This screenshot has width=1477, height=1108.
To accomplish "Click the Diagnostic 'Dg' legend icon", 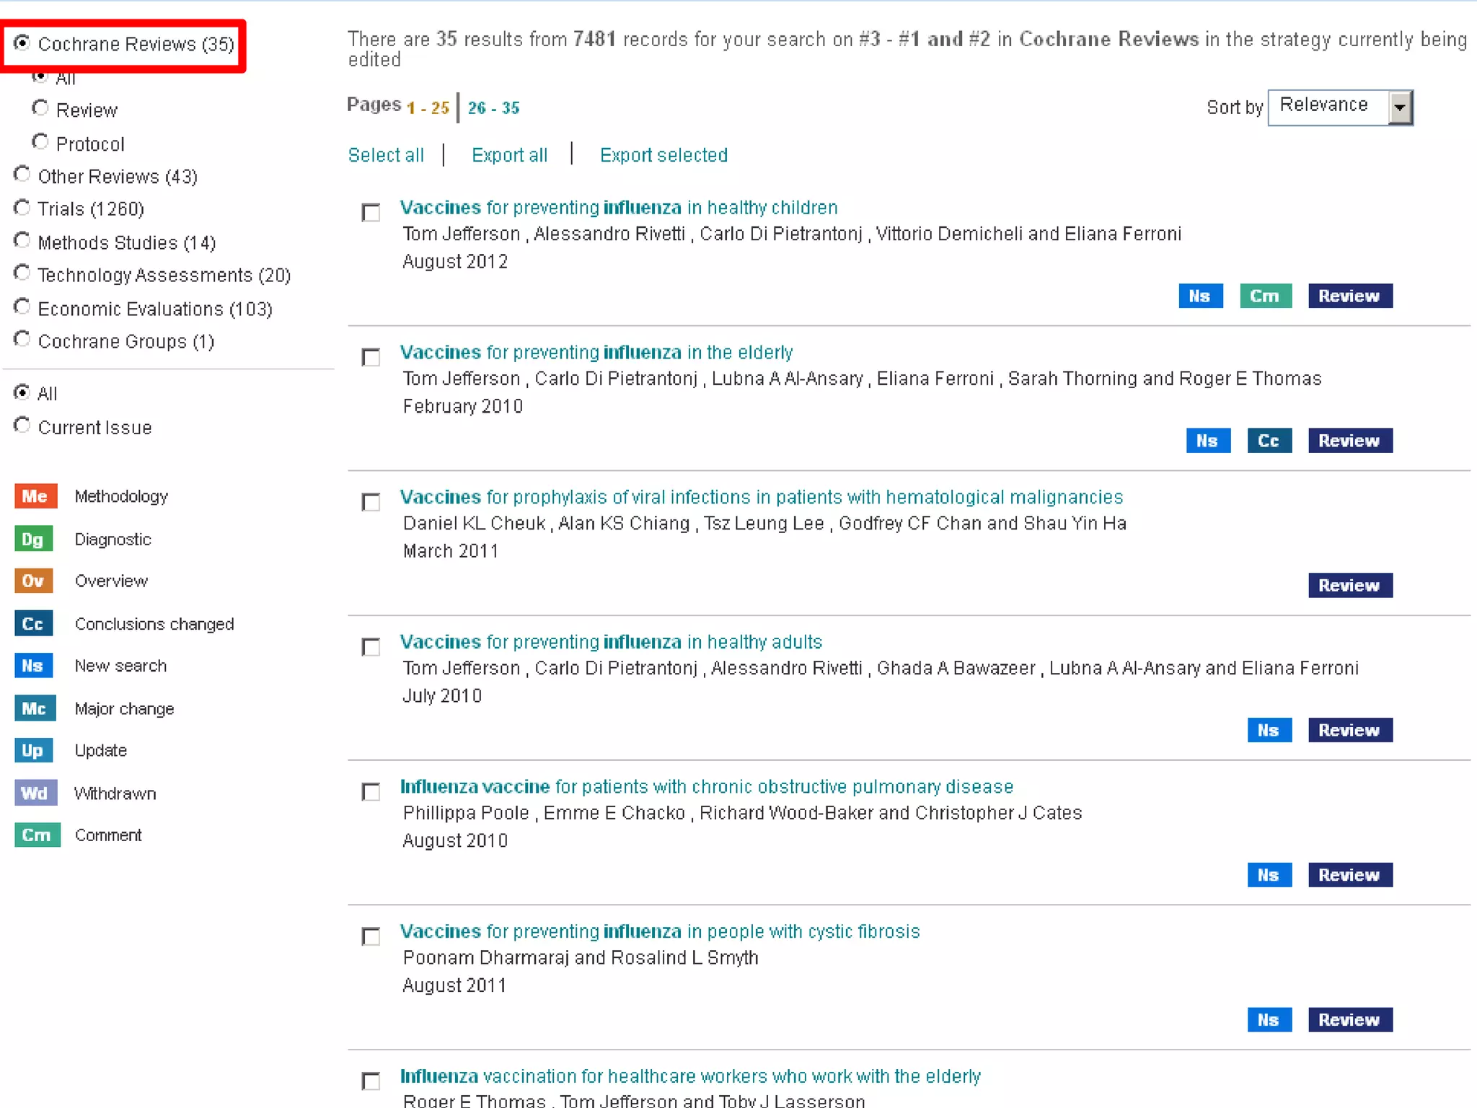I will click(x=33, y=539).
